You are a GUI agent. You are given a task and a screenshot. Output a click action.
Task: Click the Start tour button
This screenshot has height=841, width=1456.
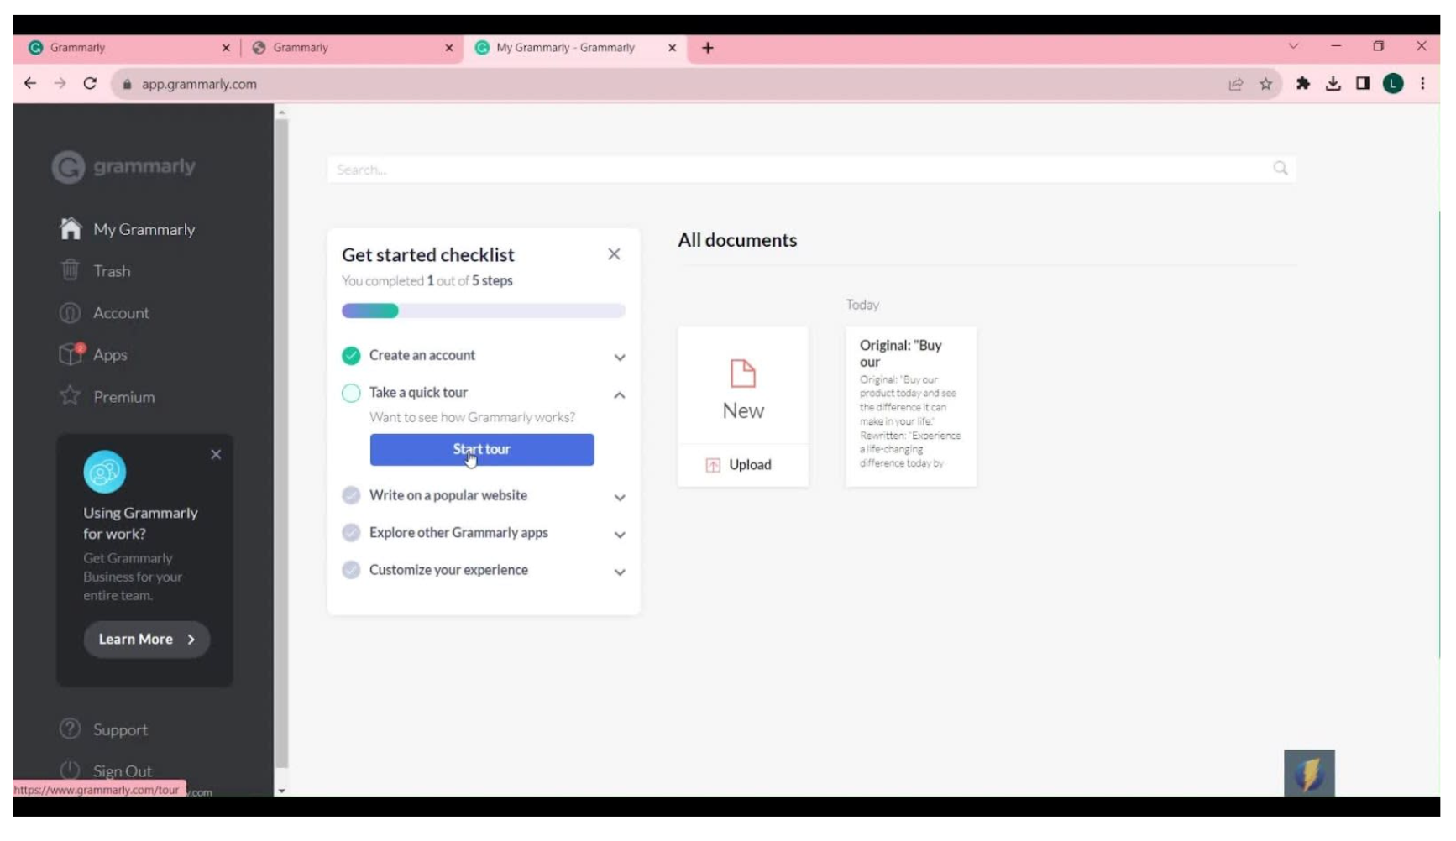(x=482, y=450)
